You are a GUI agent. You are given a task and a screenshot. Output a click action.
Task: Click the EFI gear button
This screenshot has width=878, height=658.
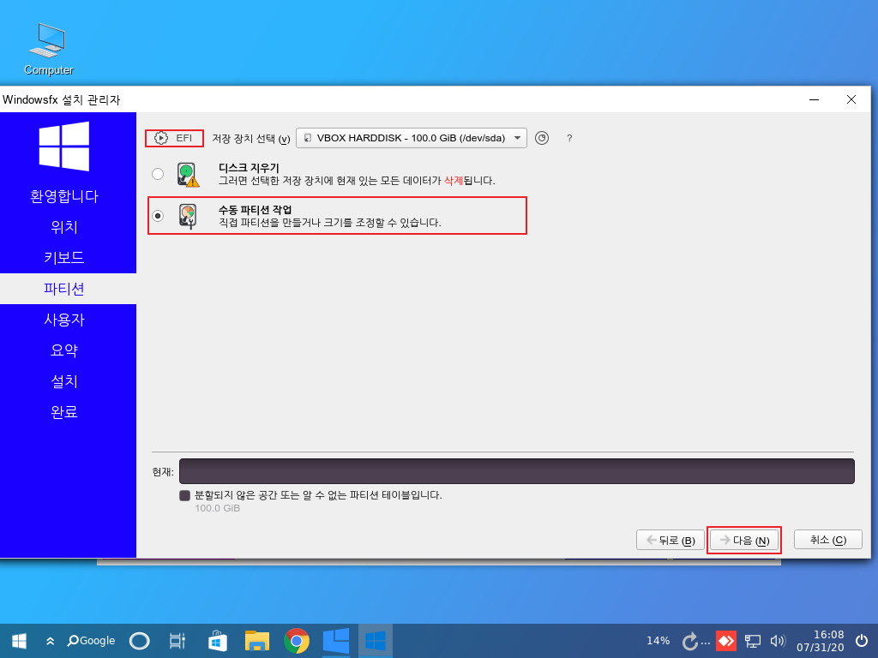pyautogui.click(x=174, y=138)
